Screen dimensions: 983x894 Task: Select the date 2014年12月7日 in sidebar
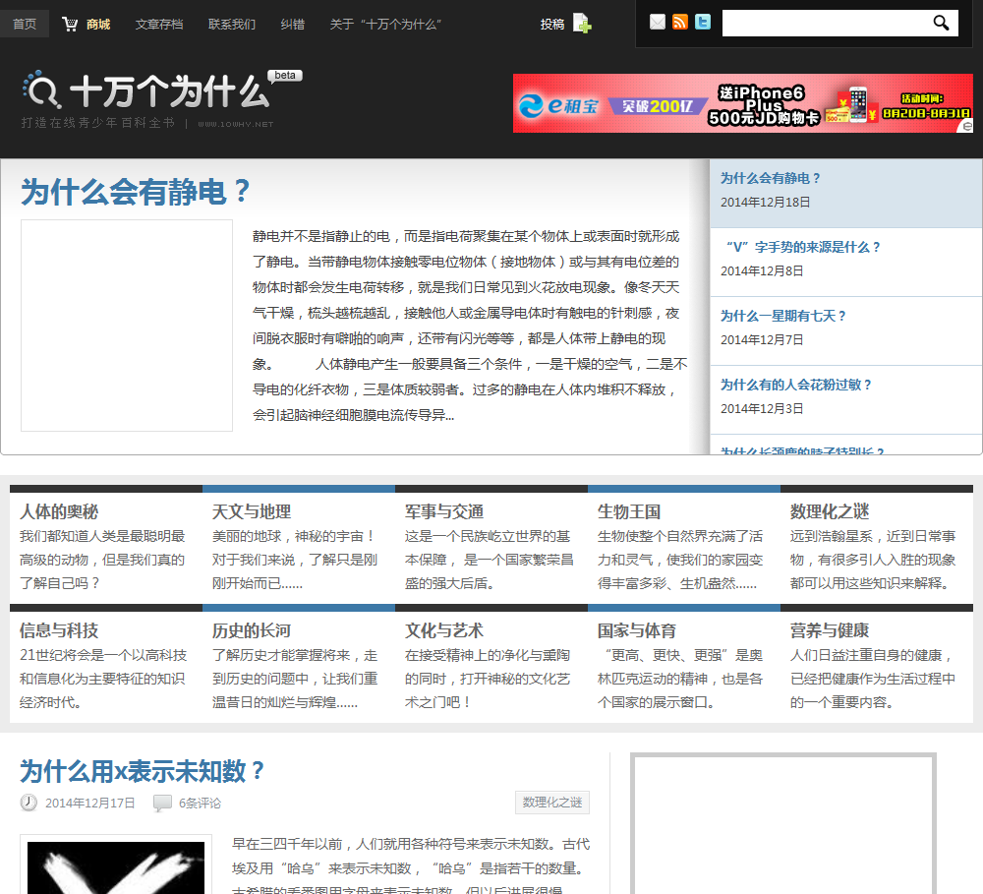coord(762,340)
